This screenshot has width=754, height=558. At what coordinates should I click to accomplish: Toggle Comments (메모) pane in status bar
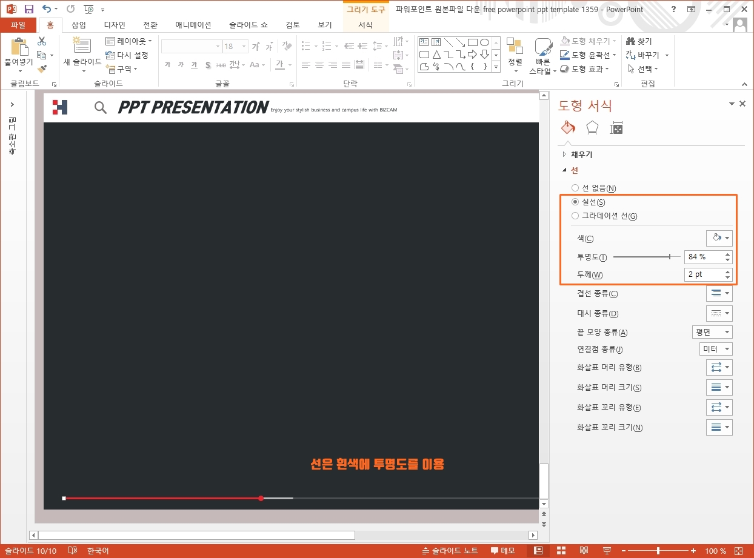coord(502,551)
